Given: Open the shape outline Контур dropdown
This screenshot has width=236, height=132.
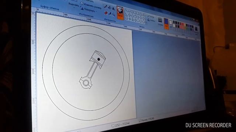Looking at the screenshot, I should 151,17.
